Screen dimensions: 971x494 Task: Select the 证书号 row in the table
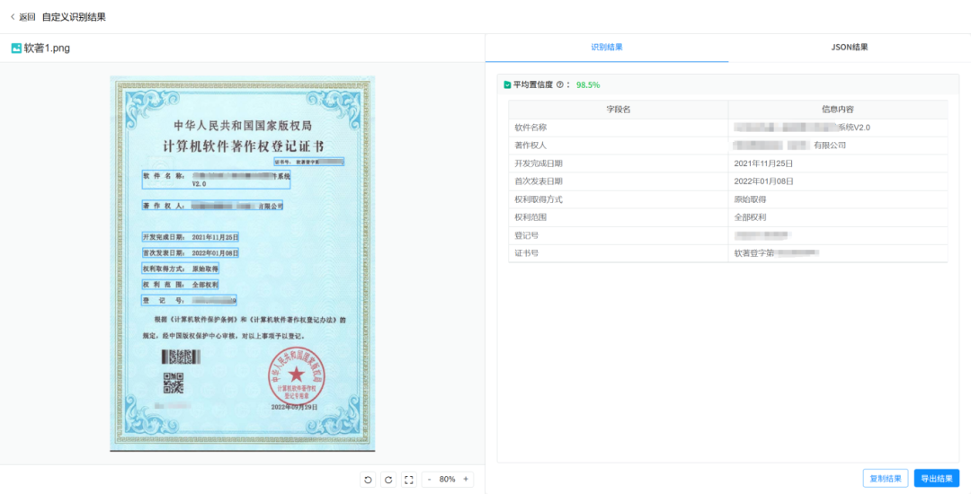tap(617, 253)
